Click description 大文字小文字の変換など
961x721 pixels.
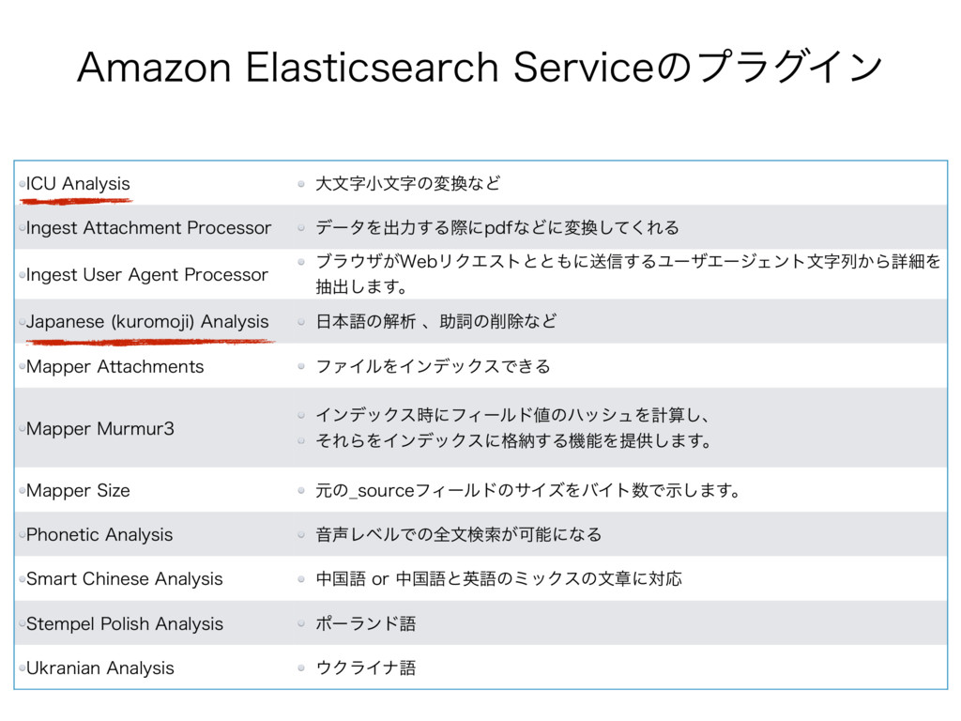(x=407, y=183)
